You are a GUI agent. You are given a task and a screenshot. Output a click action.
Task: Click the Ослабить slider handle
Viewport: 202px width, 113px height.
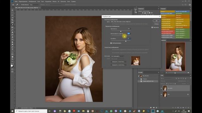pos(126,41)
